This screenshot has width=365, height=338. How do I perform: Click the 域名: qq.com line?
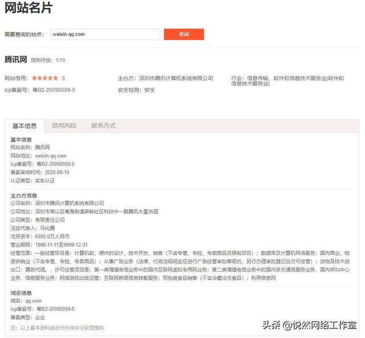tap(26, 301)
